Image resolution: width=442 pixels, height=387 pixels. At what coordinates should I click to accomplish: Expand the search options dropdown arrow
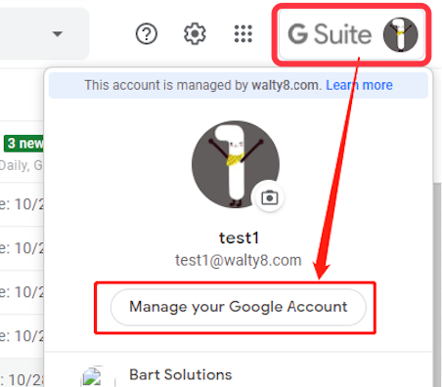[58, 33]
